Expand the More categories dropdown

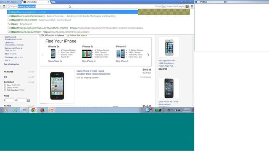(7, 60)
